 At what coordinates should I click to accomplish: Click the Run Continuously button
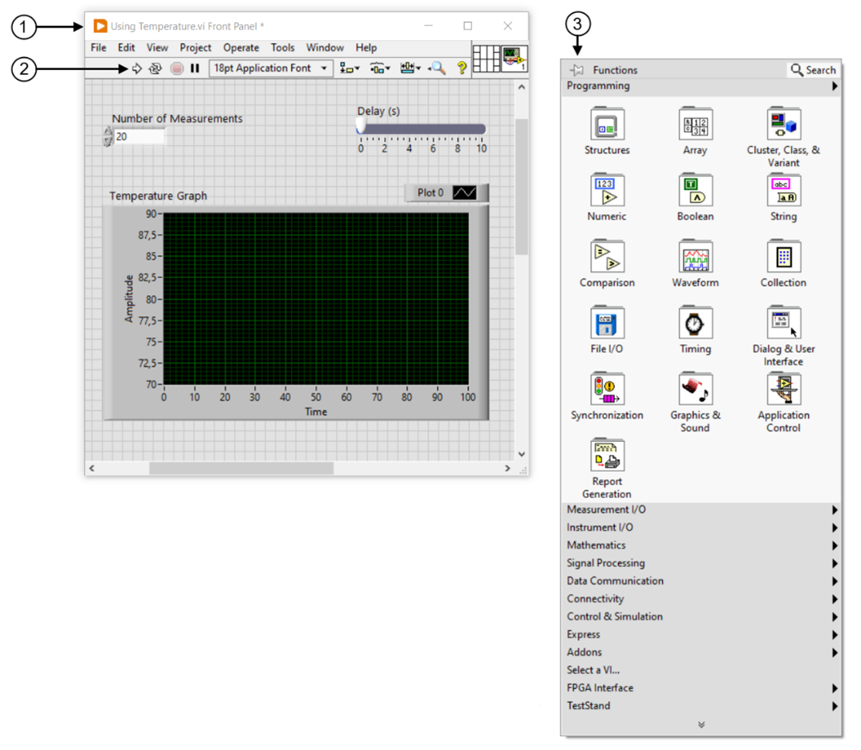(x=156, y=69)
